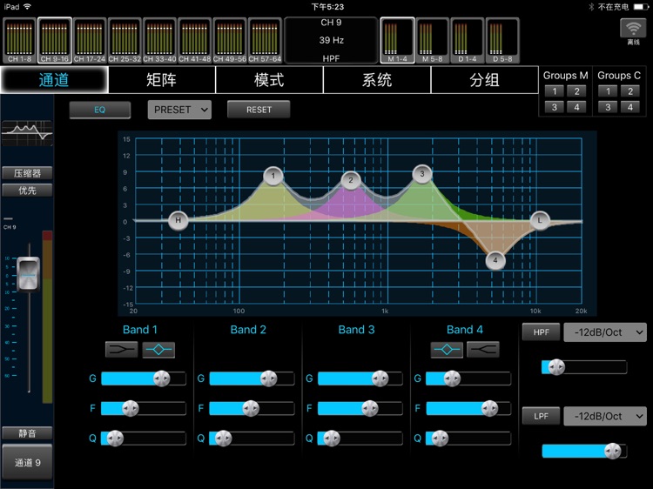This screenshot has height=489, width=653.
Task: Open the 优先 priority panel
Action: (27, 191)
